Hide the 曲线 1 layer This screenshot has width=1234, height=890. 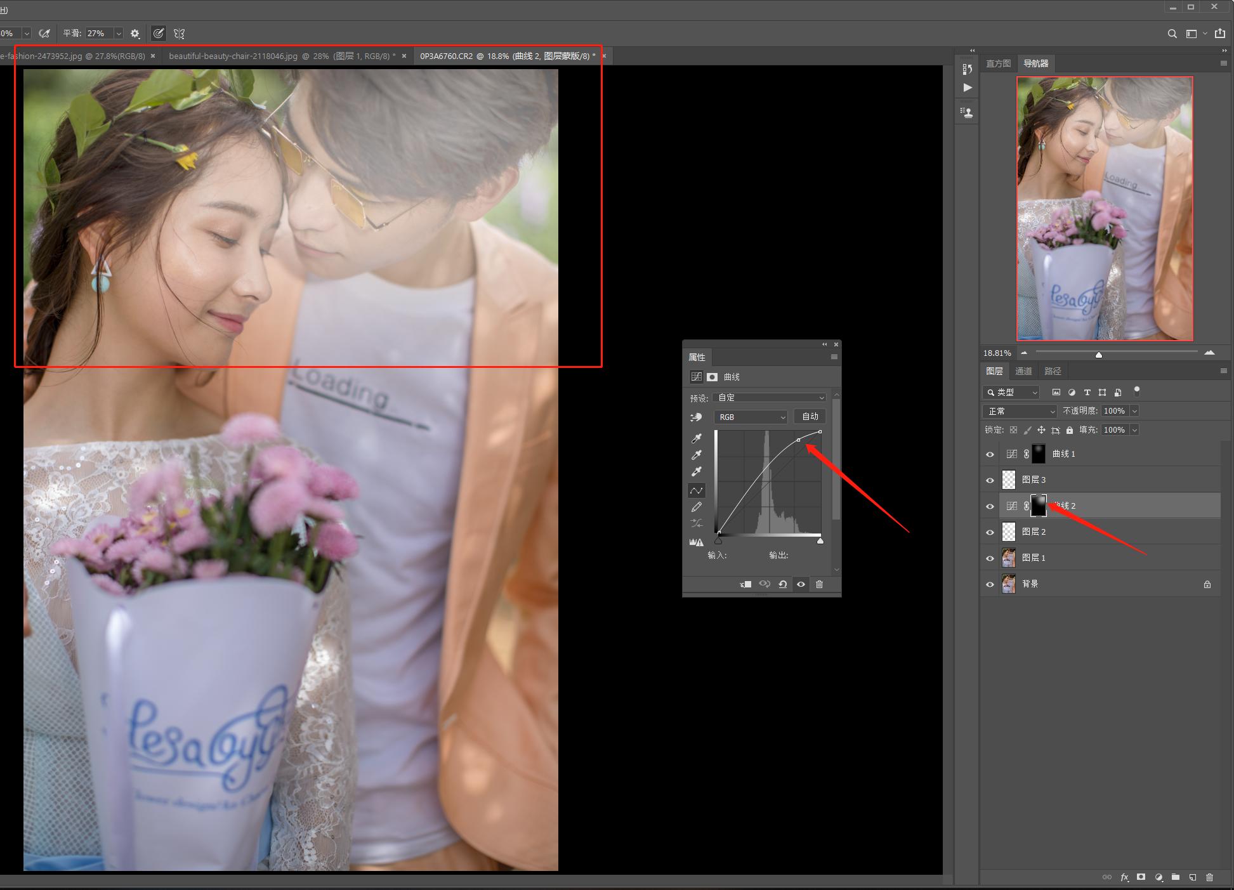tap(990, 454)
